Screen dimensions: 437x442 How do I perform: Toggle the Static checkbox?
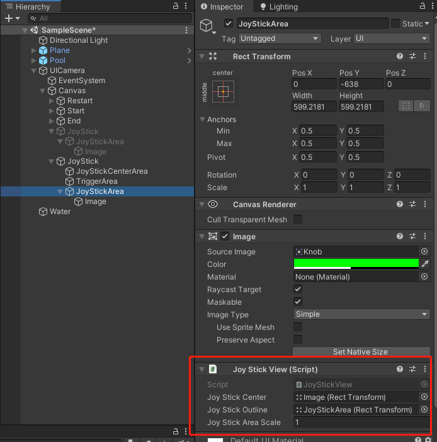point(395,24)
